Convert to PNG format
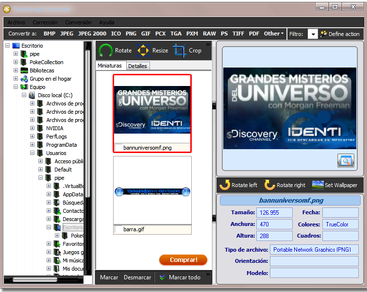This screenshot has height=292, width=367. [x=131, y=34]
